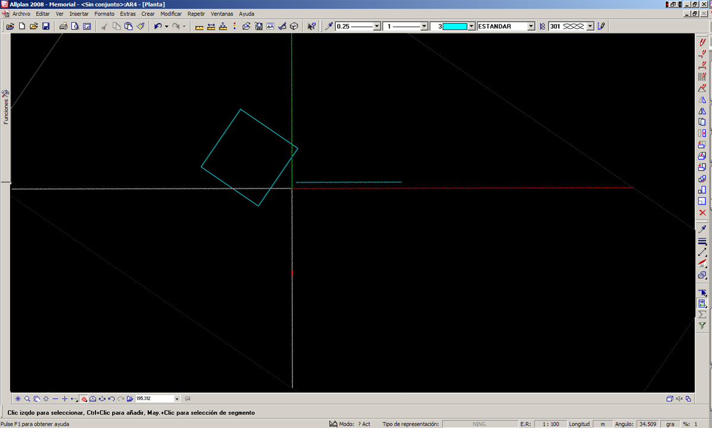712x428 pixels.
Task: Click the angle value 34.509
Action: pyautogui.click(x=648, y=424)
